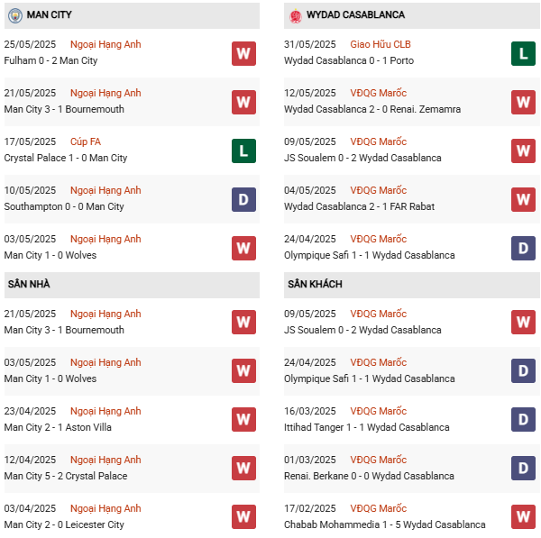Click the L badge for Wydad Casablanca 0-1 Porto

524,53
